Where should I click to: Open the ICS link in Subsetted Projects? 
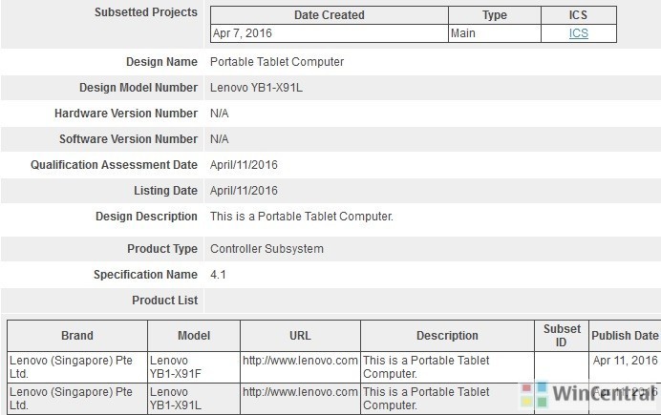[579, 33]
